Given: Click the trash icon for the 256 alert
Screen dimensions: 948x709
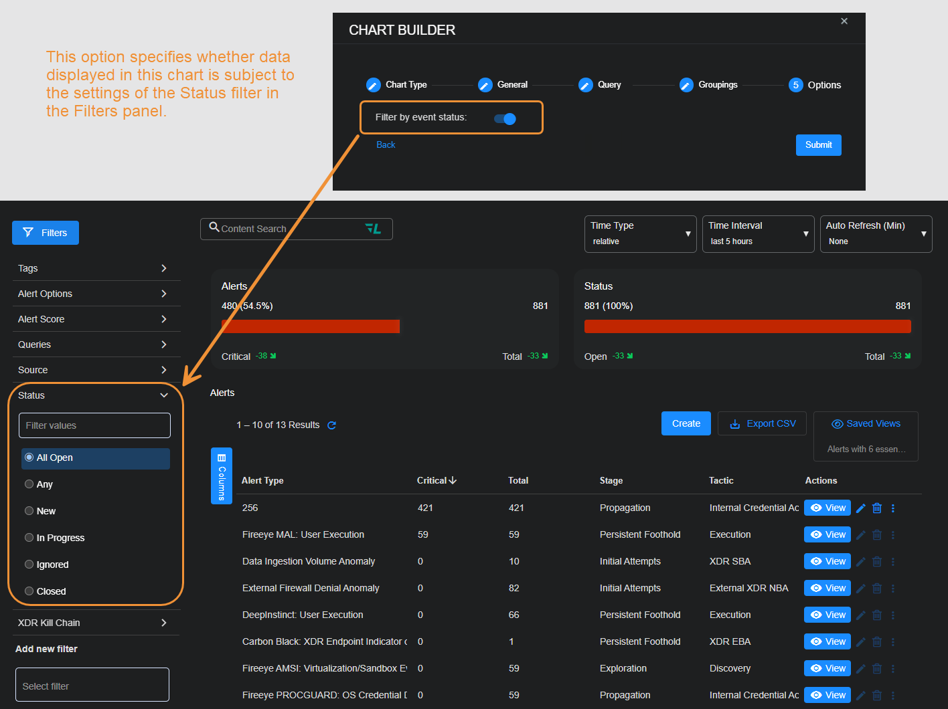Looking at the screenshot, I should coord(877,508).
